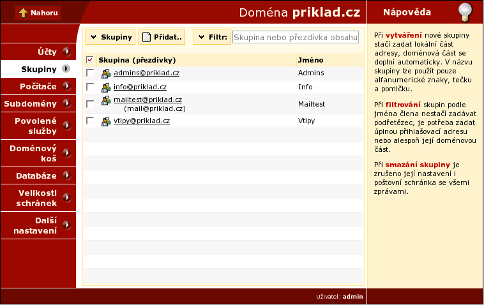This screenshot has height=305, width=484.
Task: Click the group icon beside admins@priklad.cz
Action: (x=106, y=73)
